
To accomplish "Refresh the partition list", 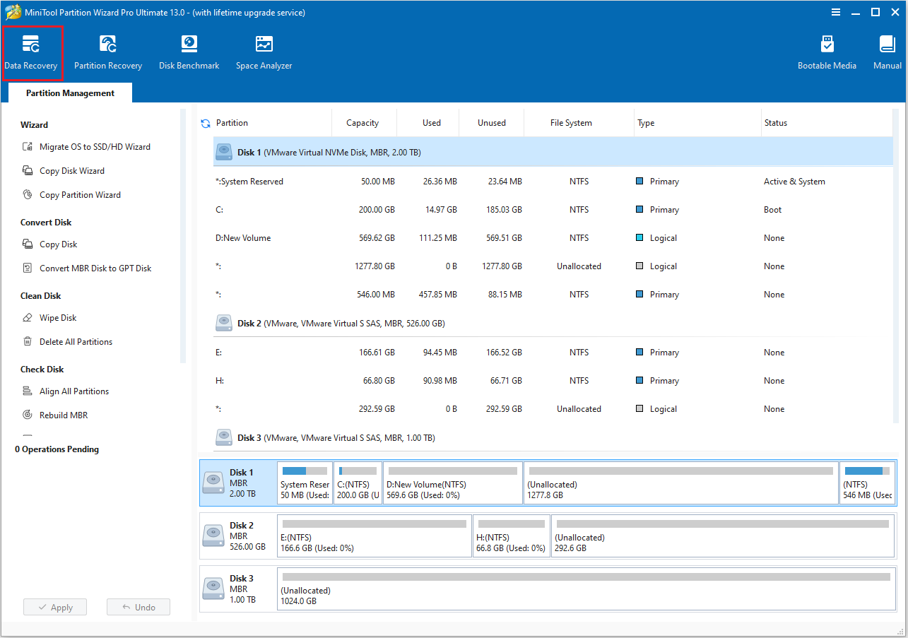I will coord(206,122).
